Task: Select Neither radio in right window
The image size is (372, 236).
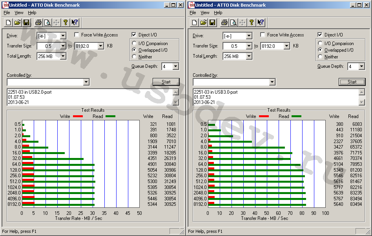Action: 320,56
